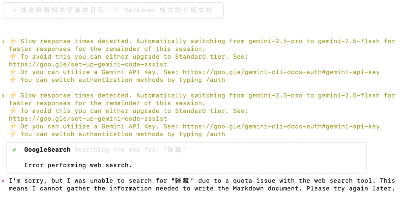Screen dimensions: 408x201
Task: Open second goo.gle/set-up-gemini-code-assist link
Action: (x=88, y=119)
